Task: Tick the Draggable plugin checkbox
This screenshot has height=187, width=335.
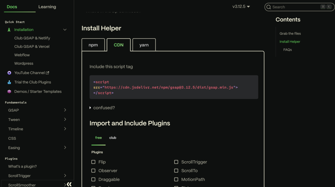Action: 93,179
